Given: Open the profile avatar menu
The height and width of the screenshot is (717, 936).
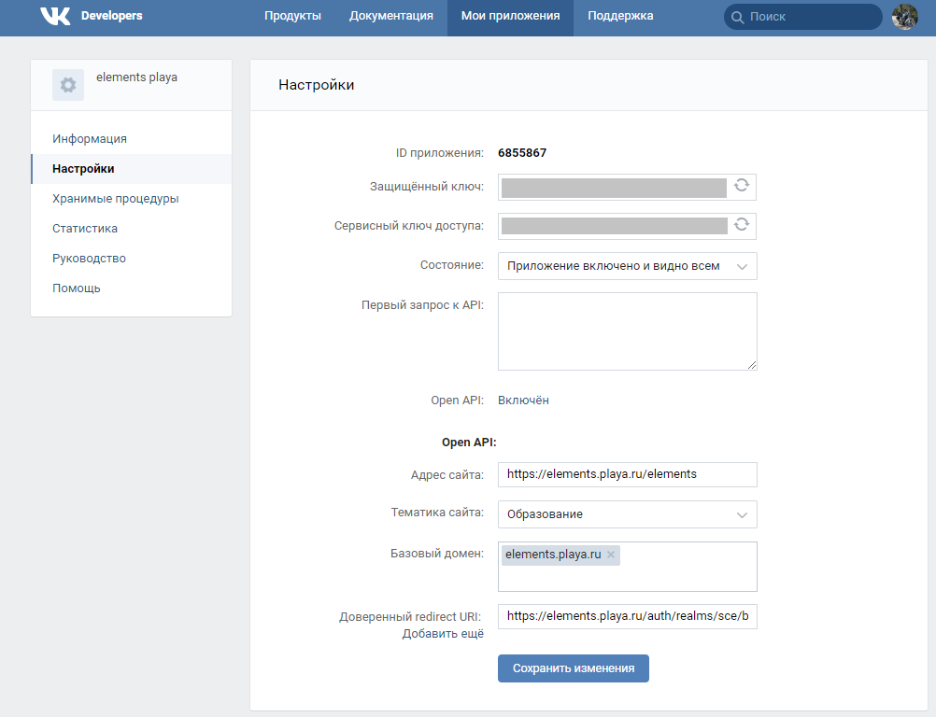Looking at the screenshot, I should tap(903, 16).
